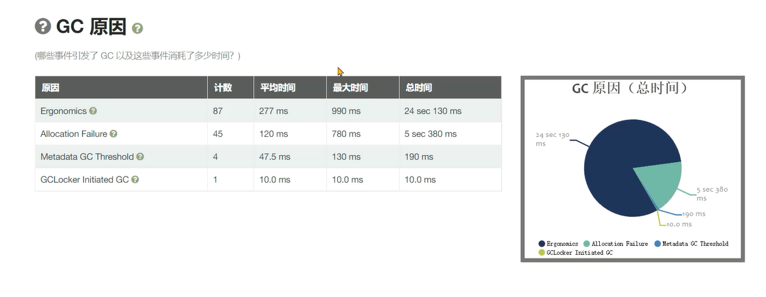Toggle the Allocation Failure legend dot
The width and height of the screenshot is (766, 297).
[587, 244]
